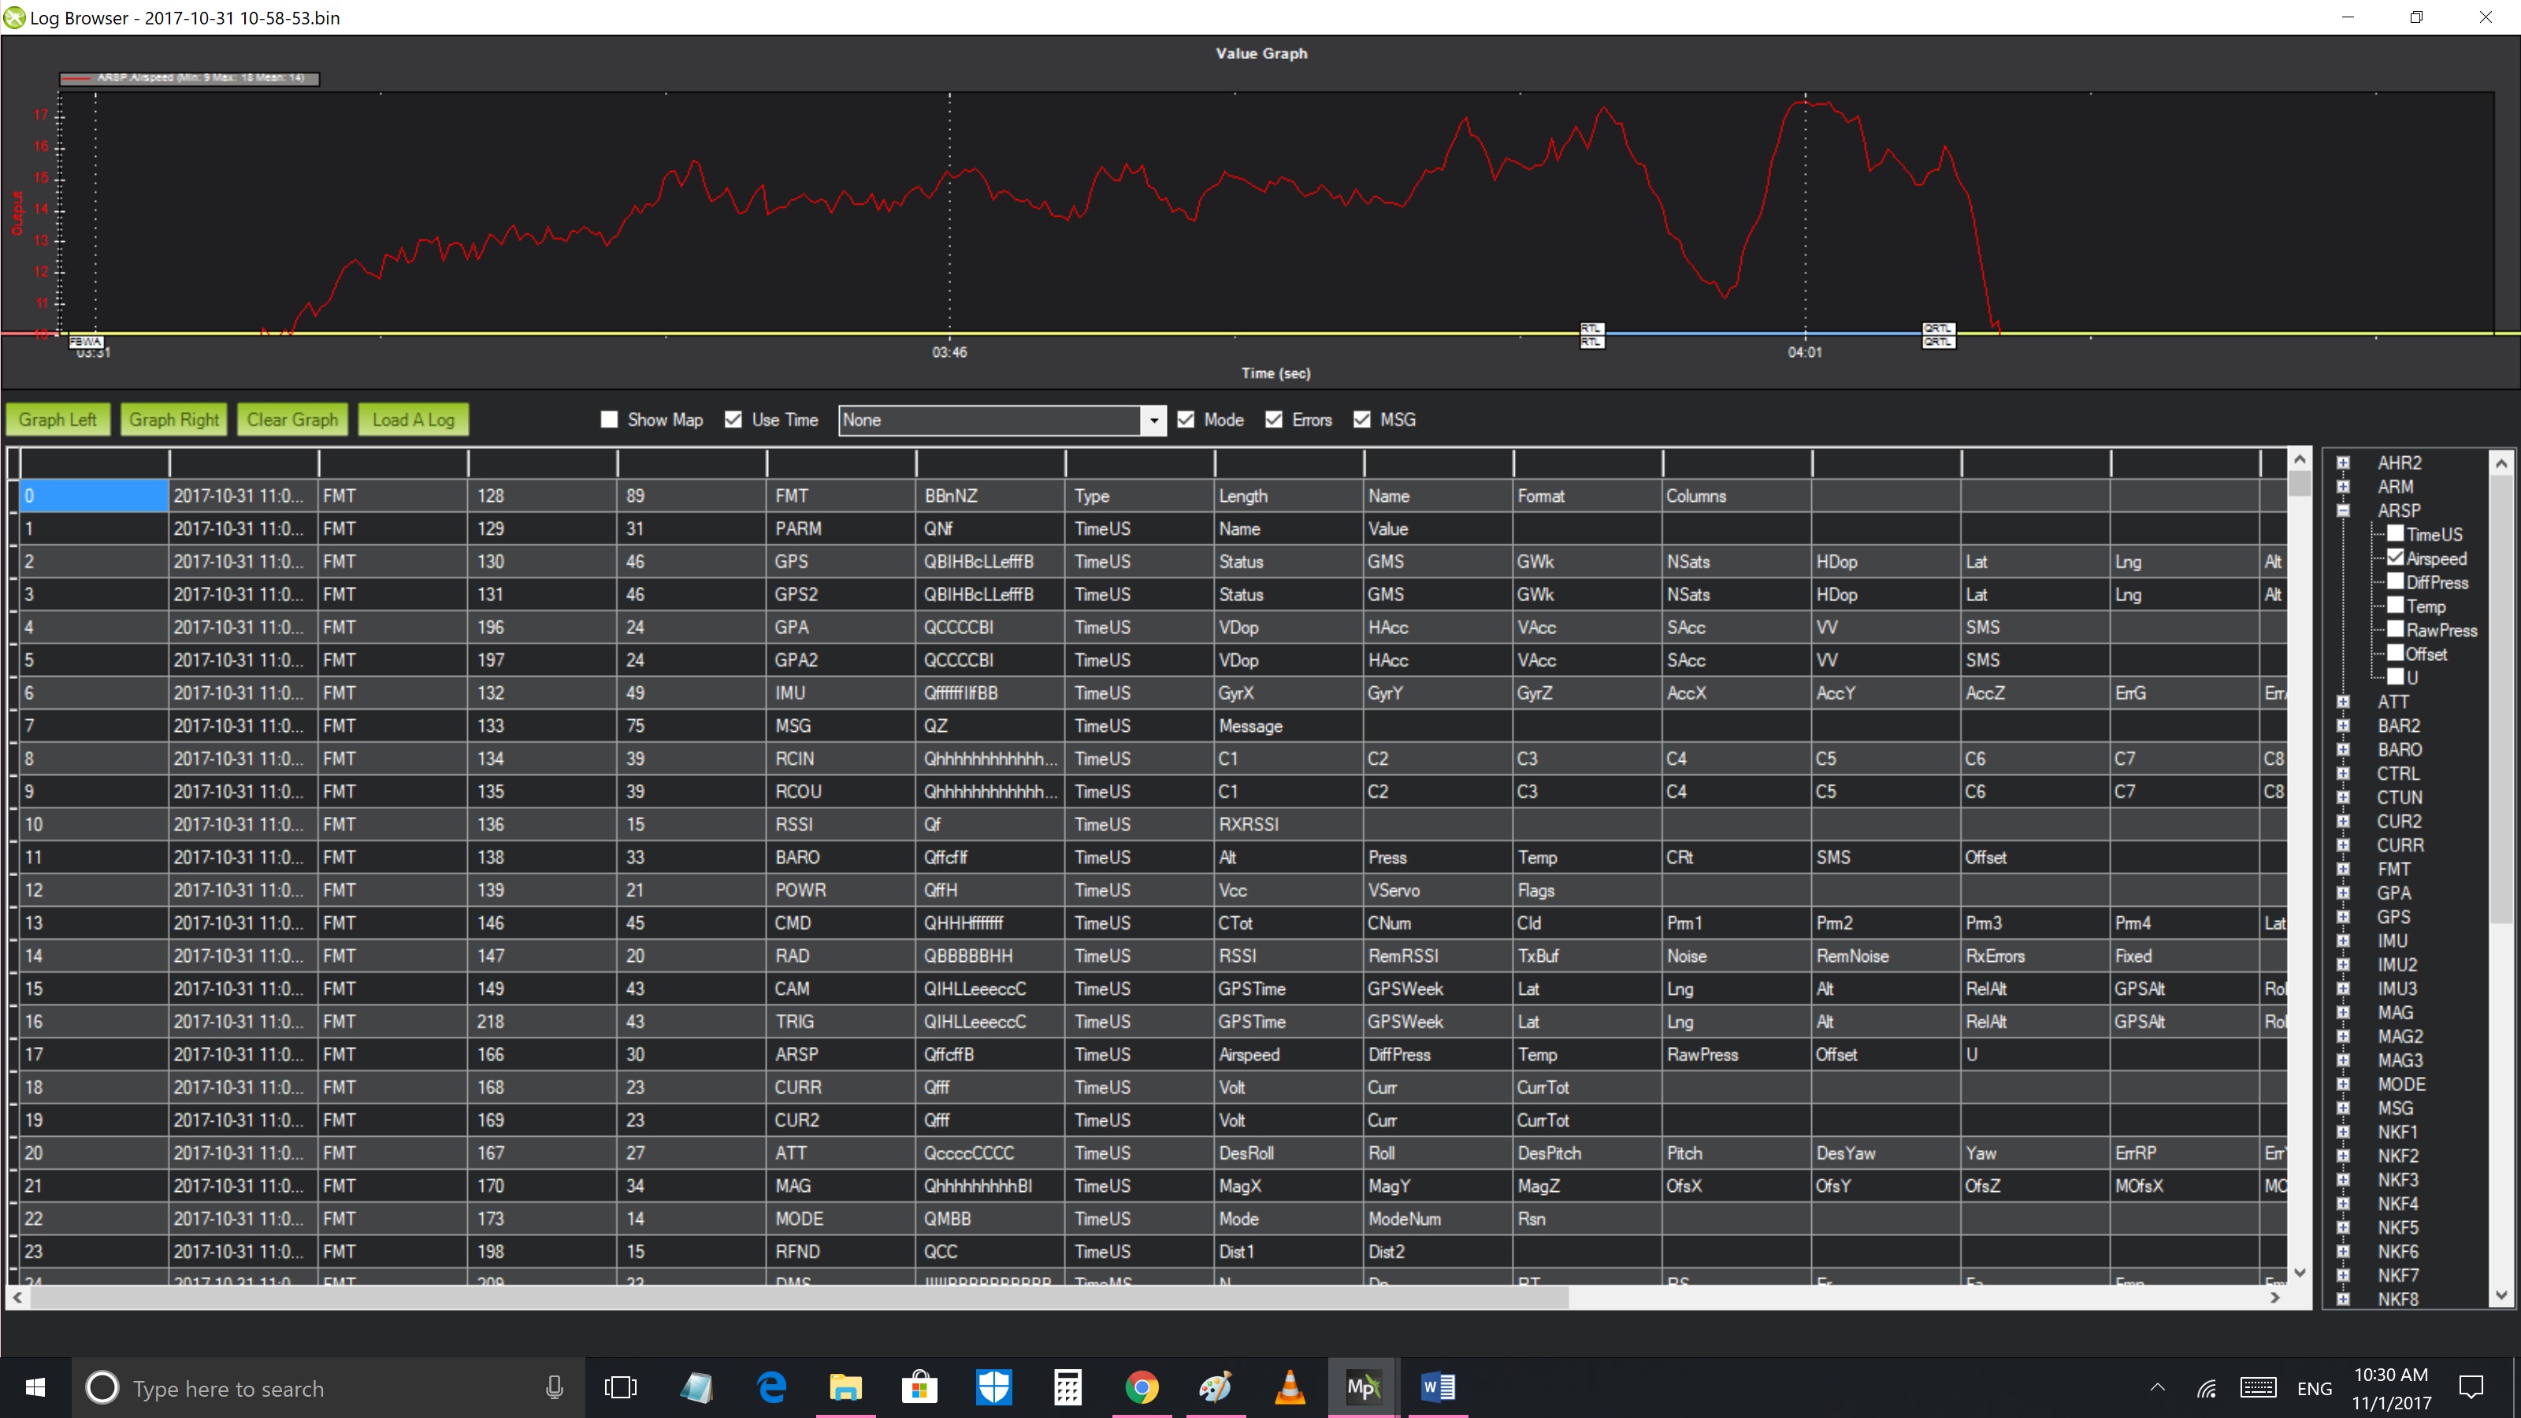This screenshot has height=1418, width=2521.
Task: Click the Cortana circle icon
Action: pyautogui.click(x=102, y=1386)
